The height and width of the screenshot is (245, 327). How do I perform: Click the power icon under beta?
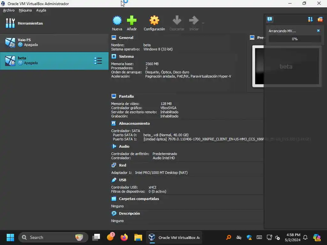tap(20, 63)
